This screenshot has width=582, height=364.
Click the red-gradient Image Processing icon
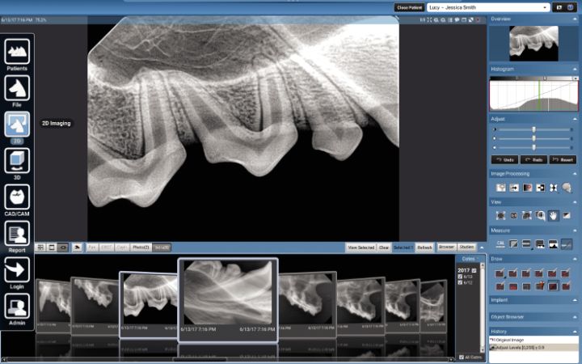(x=527, y=188)
